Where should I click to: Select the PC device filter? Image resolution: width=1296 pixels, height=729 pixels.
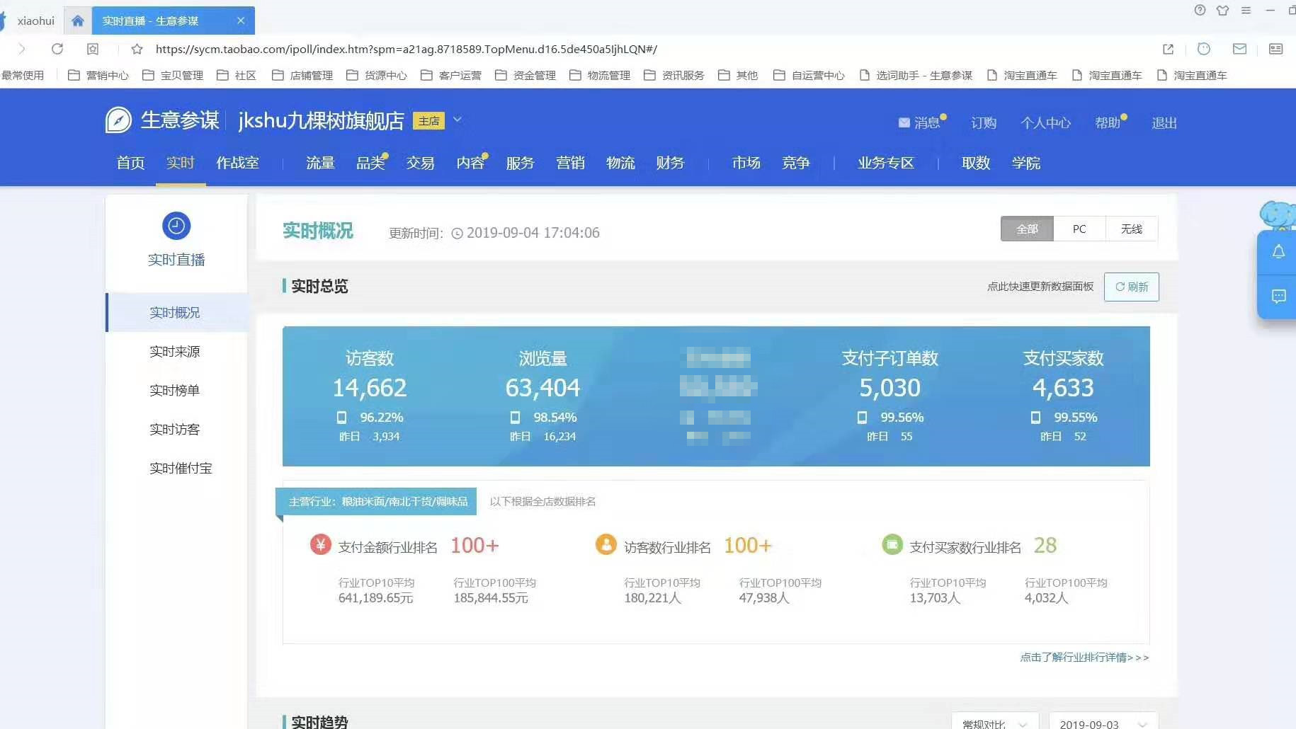coord(1079,229)
